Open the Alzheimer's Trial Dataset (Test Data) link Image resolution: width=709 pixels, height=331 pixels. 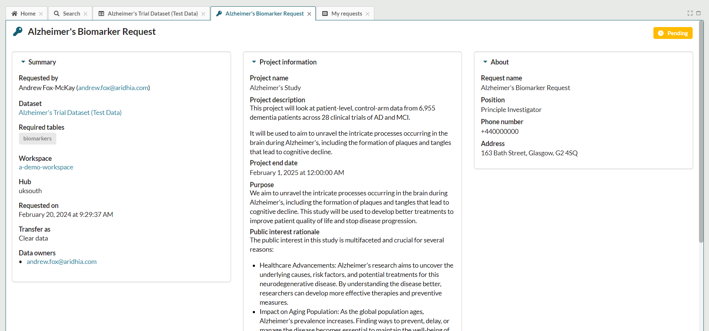click(70, 113)
